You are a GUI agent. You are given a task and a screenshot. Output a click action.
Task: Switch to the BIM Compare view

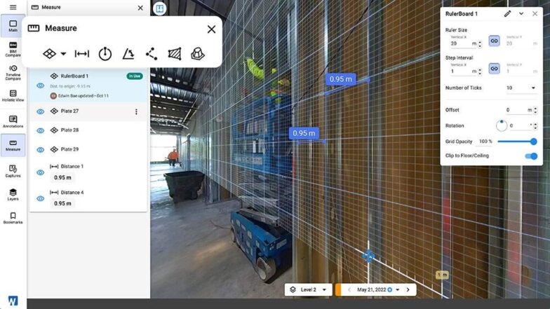click(x=13, y=47)
